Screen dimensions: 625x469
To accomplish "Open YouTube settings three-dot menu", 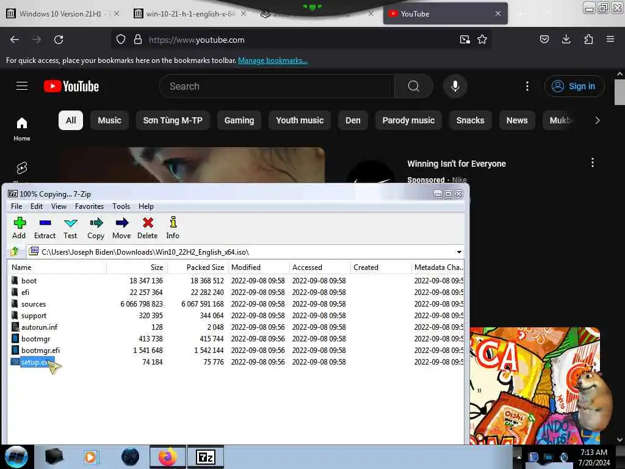I will pyautogui.click(x=527, y=86).
